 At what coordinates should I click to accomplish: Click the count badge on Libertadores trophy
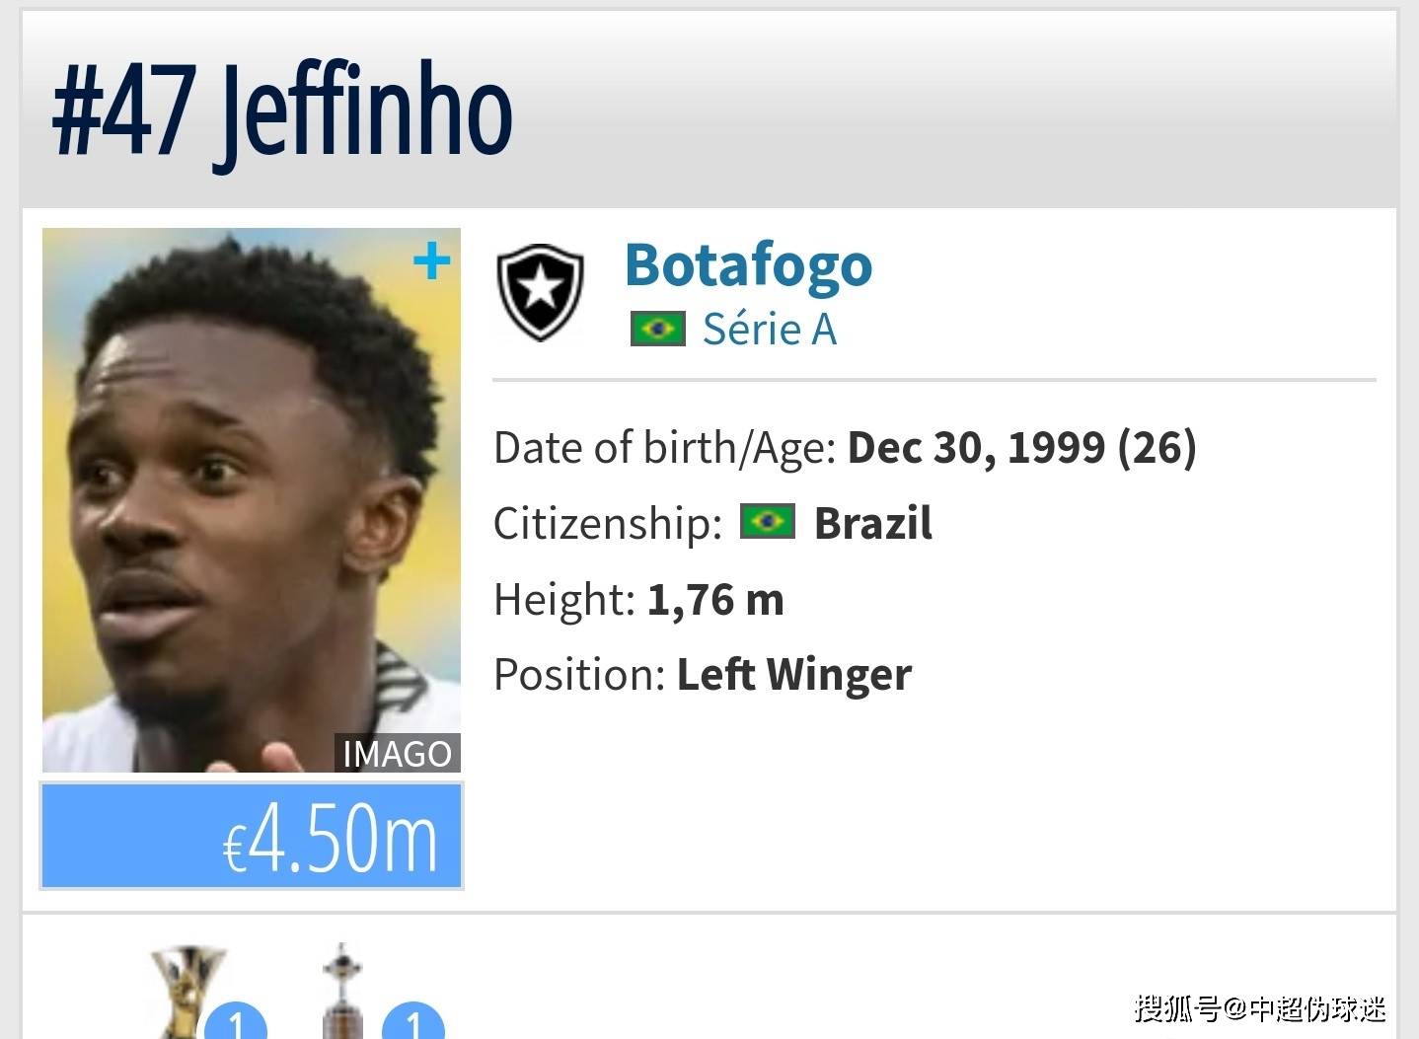[x=413, y=1020]
